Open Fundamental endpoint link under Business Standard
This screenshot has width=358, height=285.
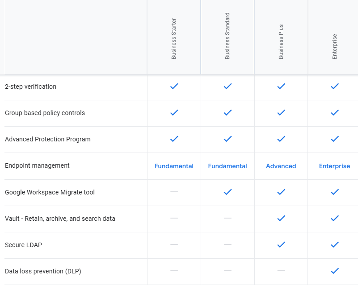pyautogui.click(x=227, y=166)
